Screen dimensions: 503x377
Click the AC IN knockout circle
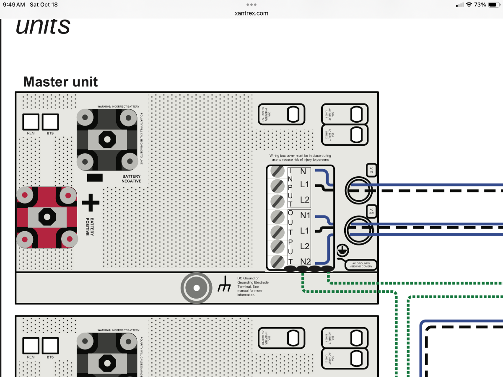(x=359, y=190)
